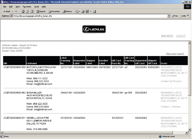Screen dimensions: 192x139
Task: Click inside the Address URL field
Action: (x=90, y=16)
